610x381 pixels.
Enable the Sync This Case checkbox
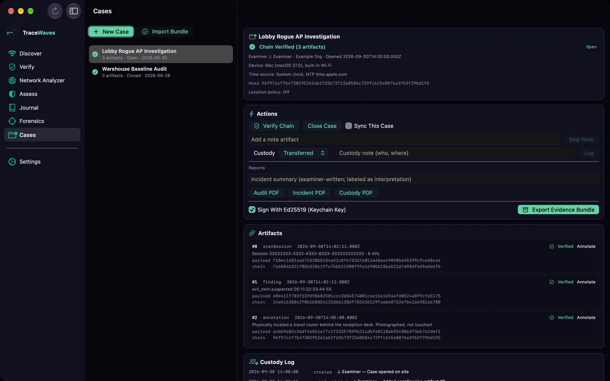(349, 126)
